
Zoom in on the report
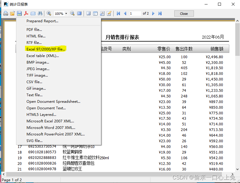pos(49,13)
